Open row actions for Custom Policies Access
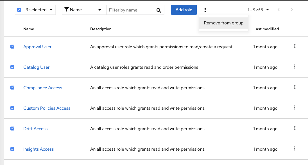Screen dimensions: 308x165 [295, 108]
